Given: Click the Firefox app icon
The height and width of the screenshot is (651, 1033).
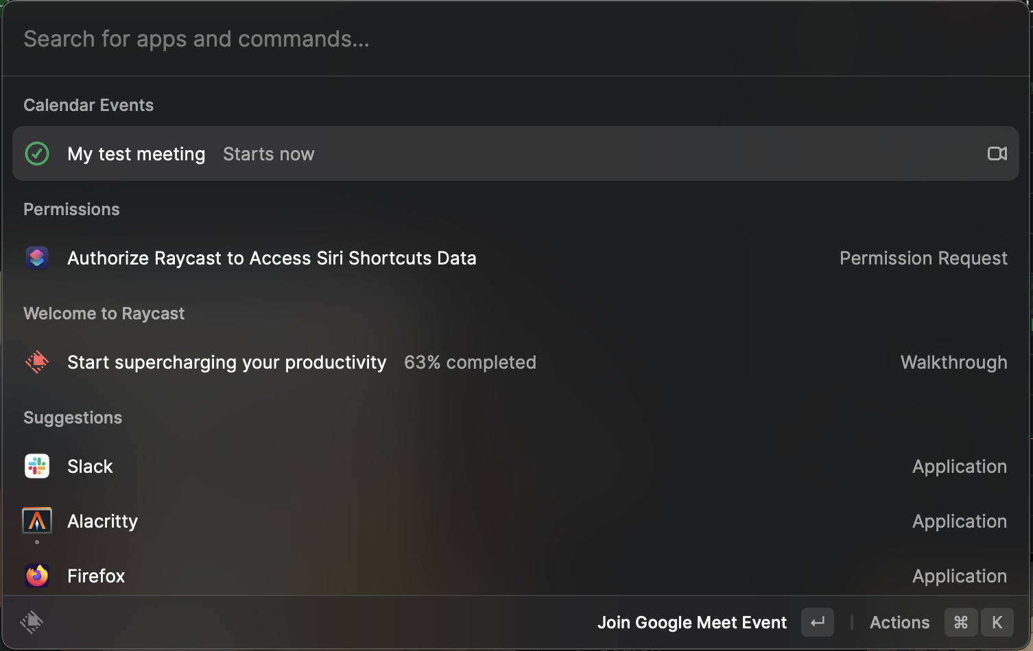Looking at the screenshot, I should tap(37, 576).
